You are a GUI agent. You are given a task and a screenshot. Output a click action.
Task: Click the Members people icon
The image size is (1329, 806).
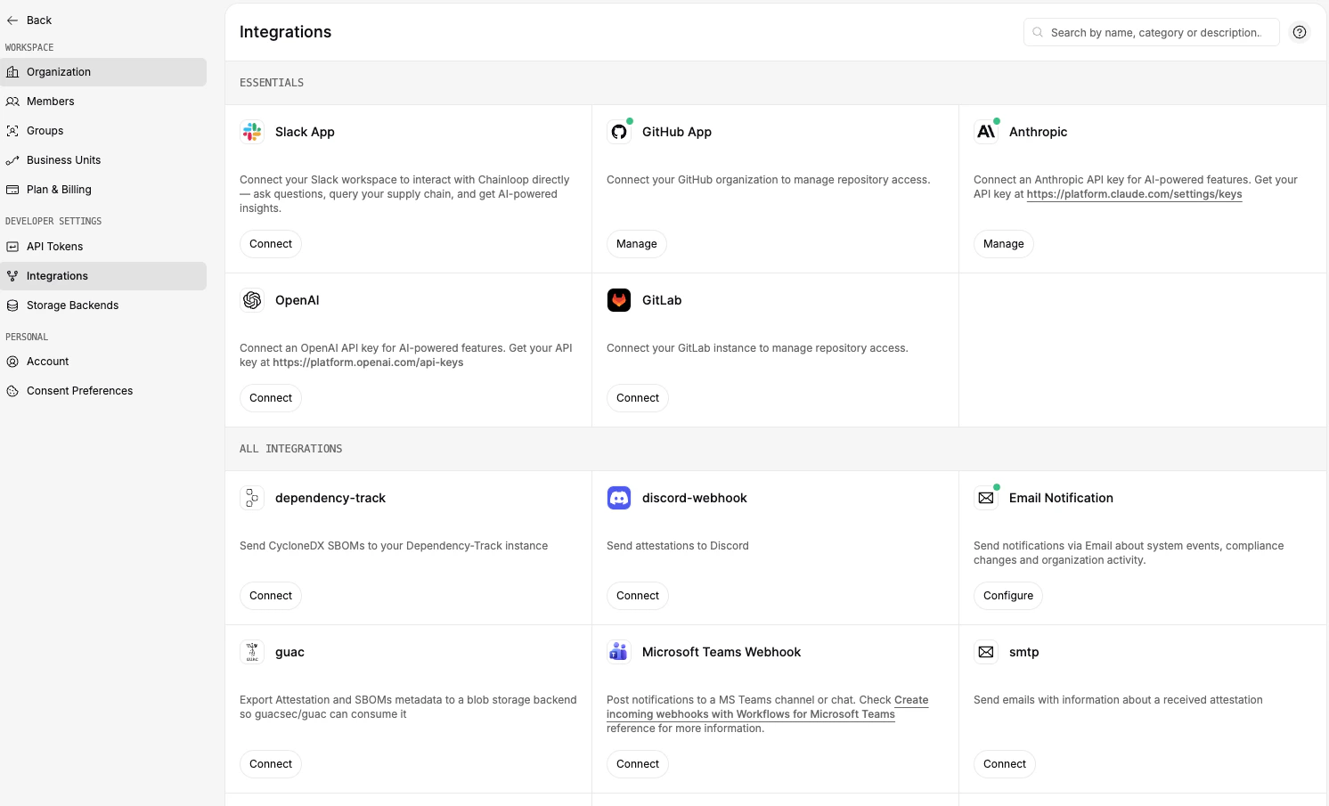click(x=12, y=102)
